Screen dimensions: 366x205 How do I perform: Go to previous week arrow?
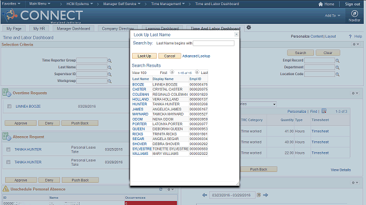[x=205, y=195]
